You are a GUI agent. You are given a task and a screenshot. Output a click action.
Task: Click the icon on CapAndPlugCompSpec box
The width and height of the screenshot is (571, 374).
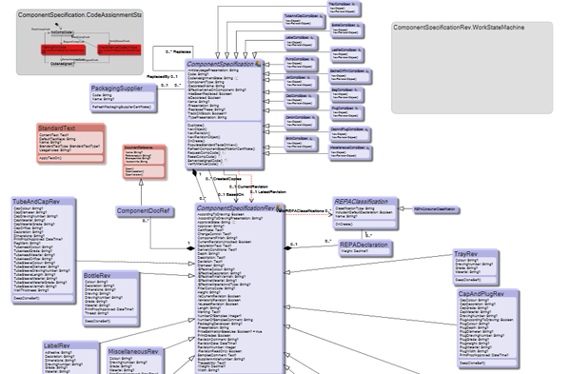click(x=366, y=129)
